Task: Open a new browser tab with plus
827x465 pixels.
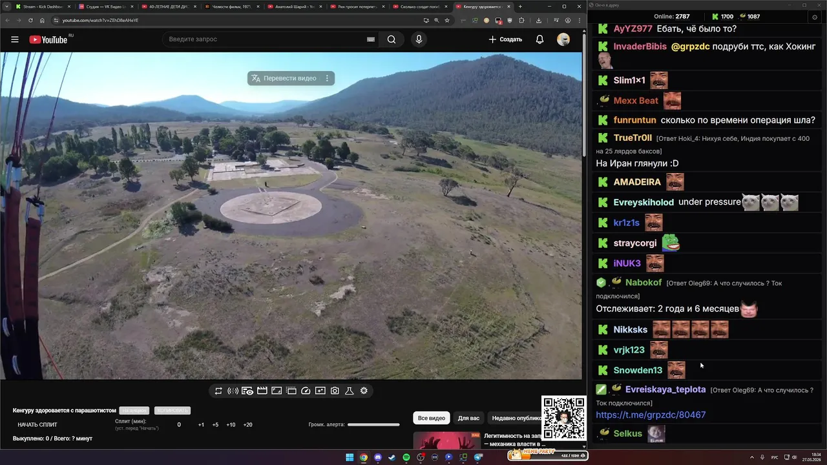Action: [520, 6]
